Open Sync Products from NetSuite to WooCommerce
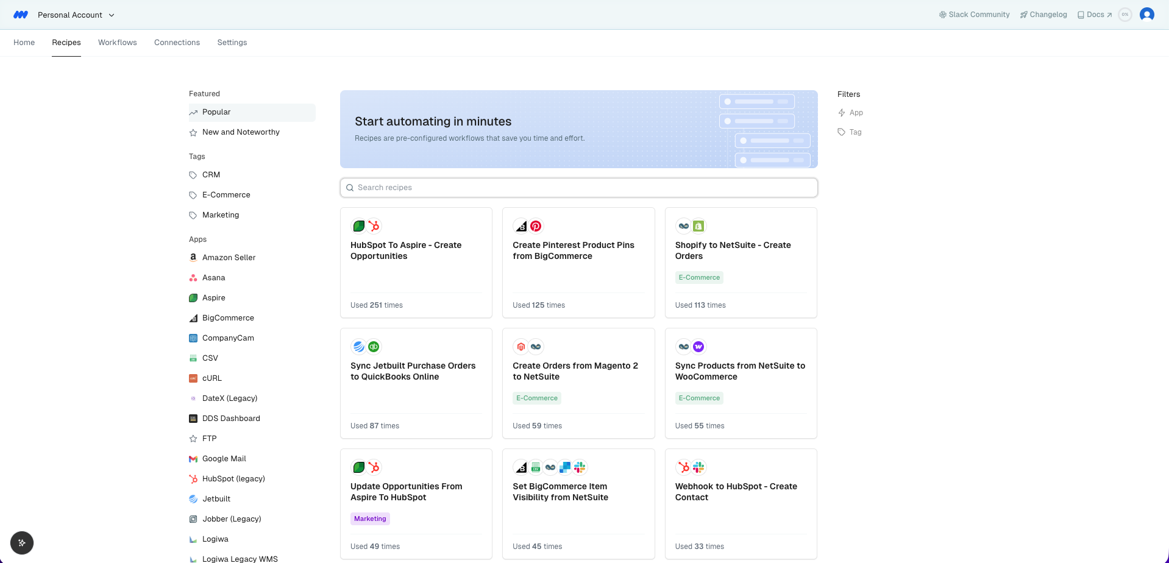The height and width of the screenshot is (563, 1169). (x=741, y=383)
